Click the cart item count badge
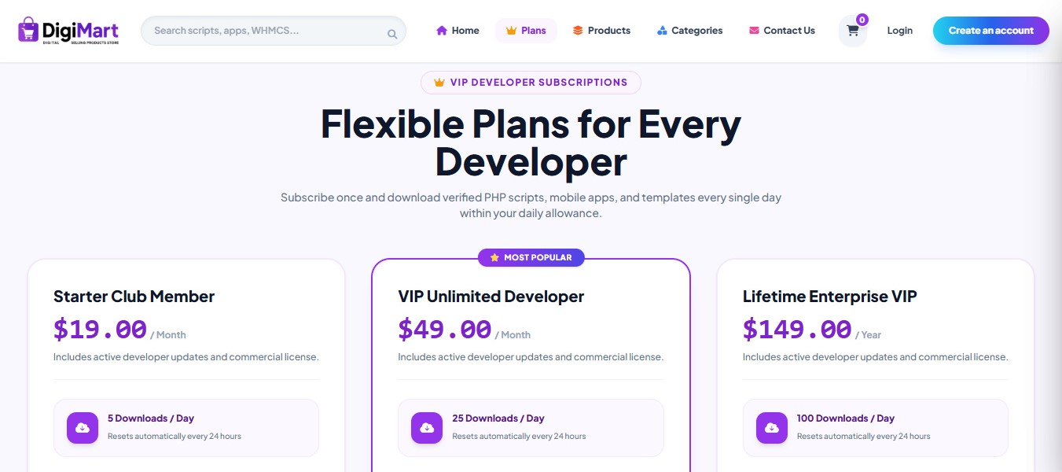Viewport: 1062px width, 472px height. (862, 19)
